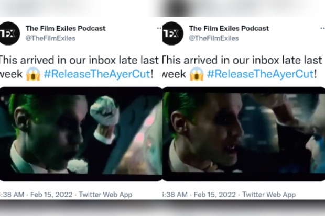Click the @TheFilmExiles handle in left tweet
The image size is (325, 216).
tap(50, 38)
